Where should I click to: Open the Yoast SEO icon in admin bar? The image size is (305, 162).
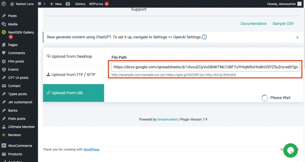(x=68, y=4)
